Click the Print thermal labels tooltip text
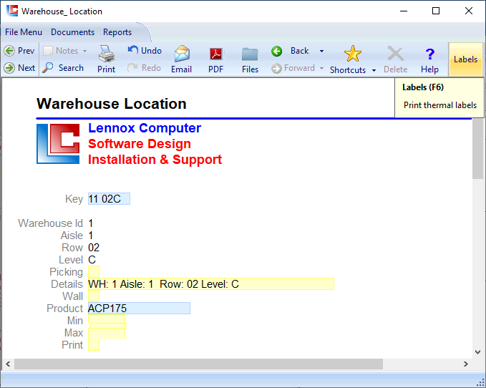 [439, 105]
